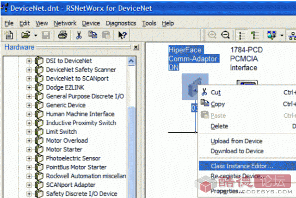Click the Open folder toolbar icon
This screenshot has height=198, width=296.
coord(25,35)
